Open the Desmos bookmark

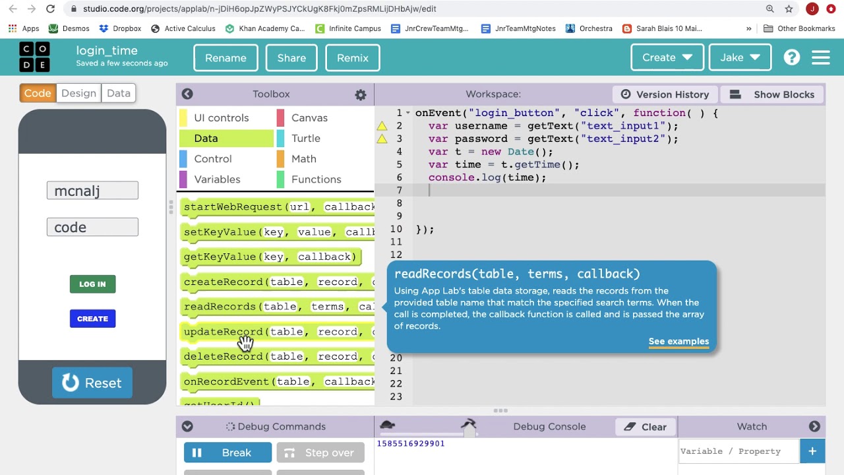69,29
